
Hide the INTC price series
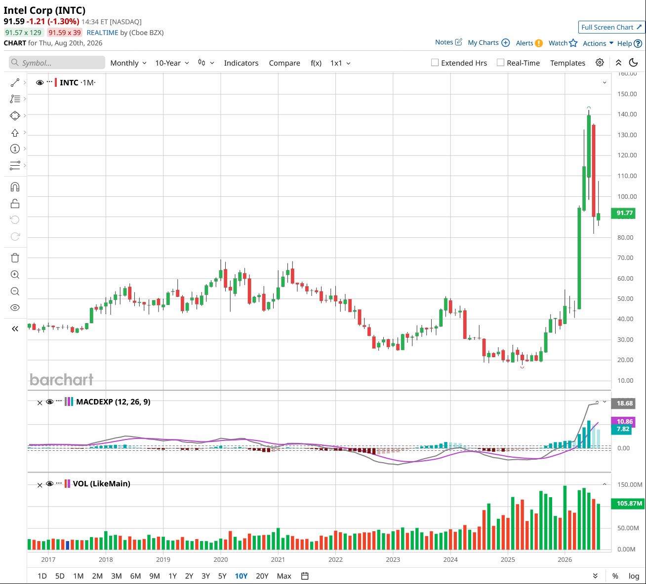(x=40, y=82)
